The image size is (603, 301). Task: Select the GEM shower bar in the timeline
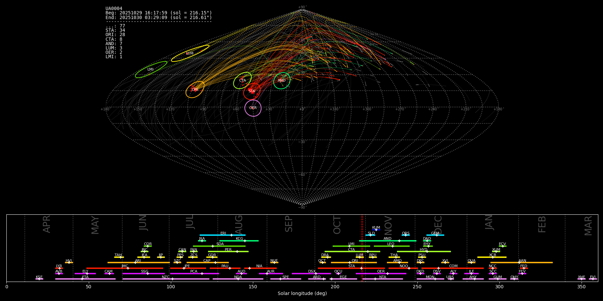435,235
